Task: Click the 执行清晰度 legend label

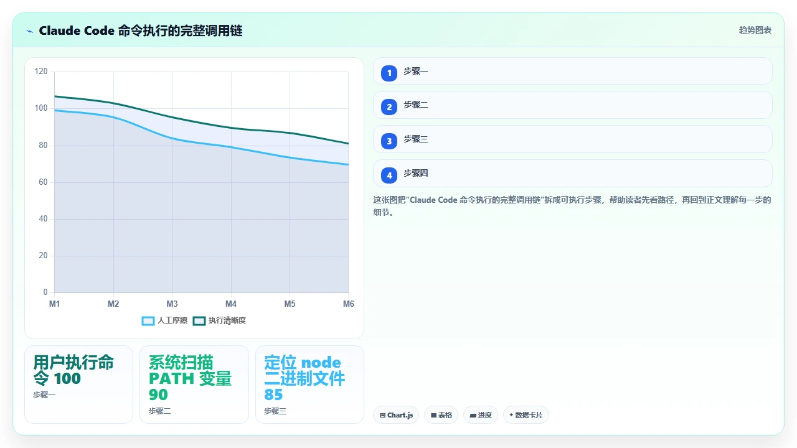Action: [227, 320]
